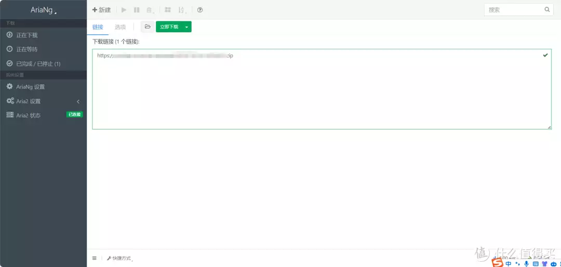Click the pause toolbar icon

pos(137,10)
